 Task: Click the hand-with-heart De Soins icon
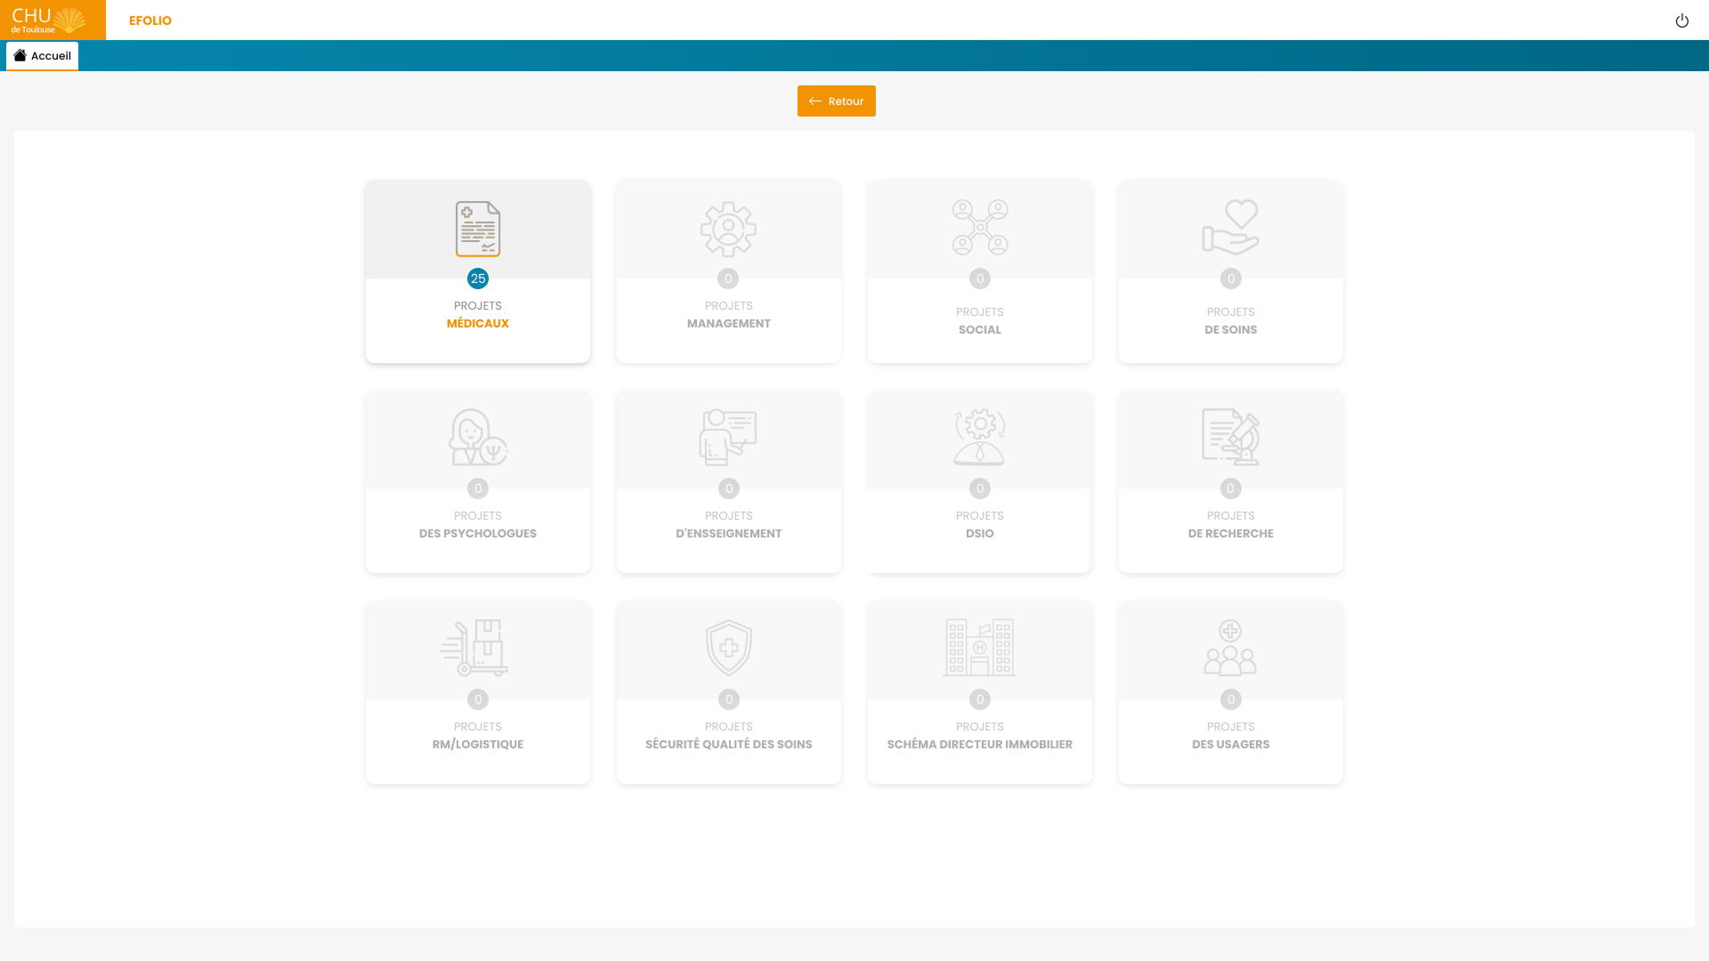point(1230,228)
